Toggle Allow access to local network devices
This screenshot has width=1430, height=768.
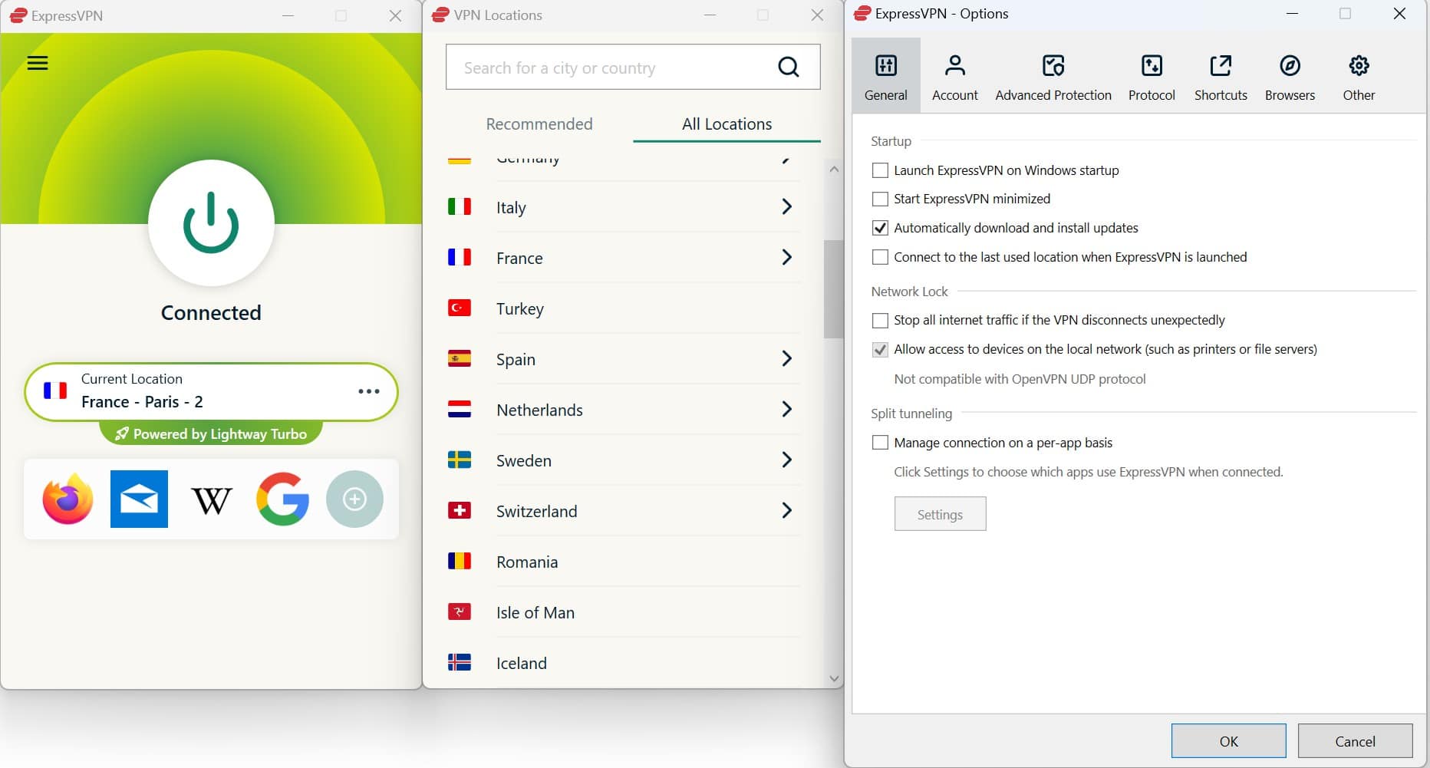[881, 349]
